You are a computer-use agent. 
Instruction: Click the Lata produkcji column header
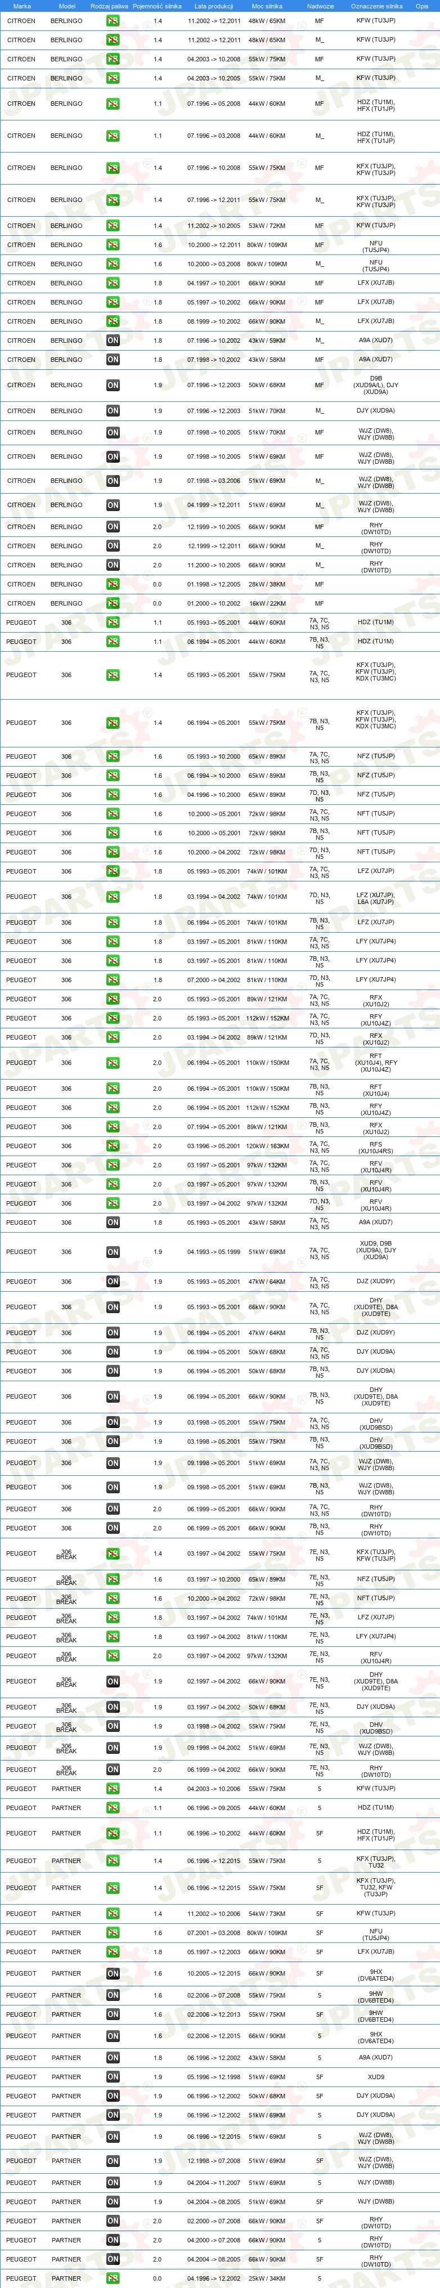[214, 6]
